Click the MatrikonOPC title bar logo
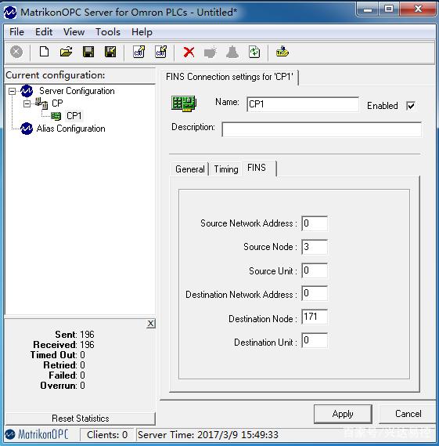 click(10, 13)
